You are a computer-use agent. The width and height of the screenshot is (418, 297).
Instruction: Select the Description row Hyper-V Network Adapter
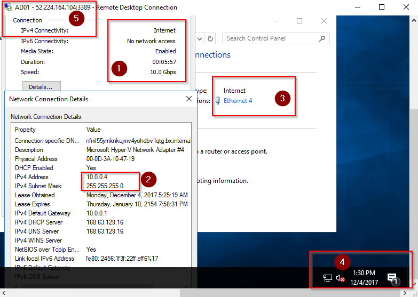[101, 150]
